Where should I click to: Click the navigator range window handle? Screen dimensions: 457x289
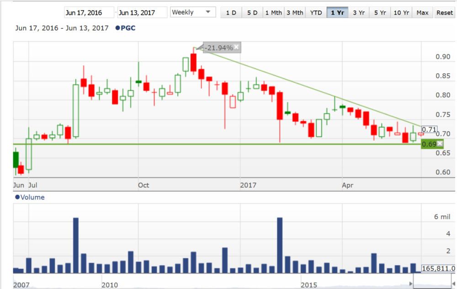coord(432,281)
